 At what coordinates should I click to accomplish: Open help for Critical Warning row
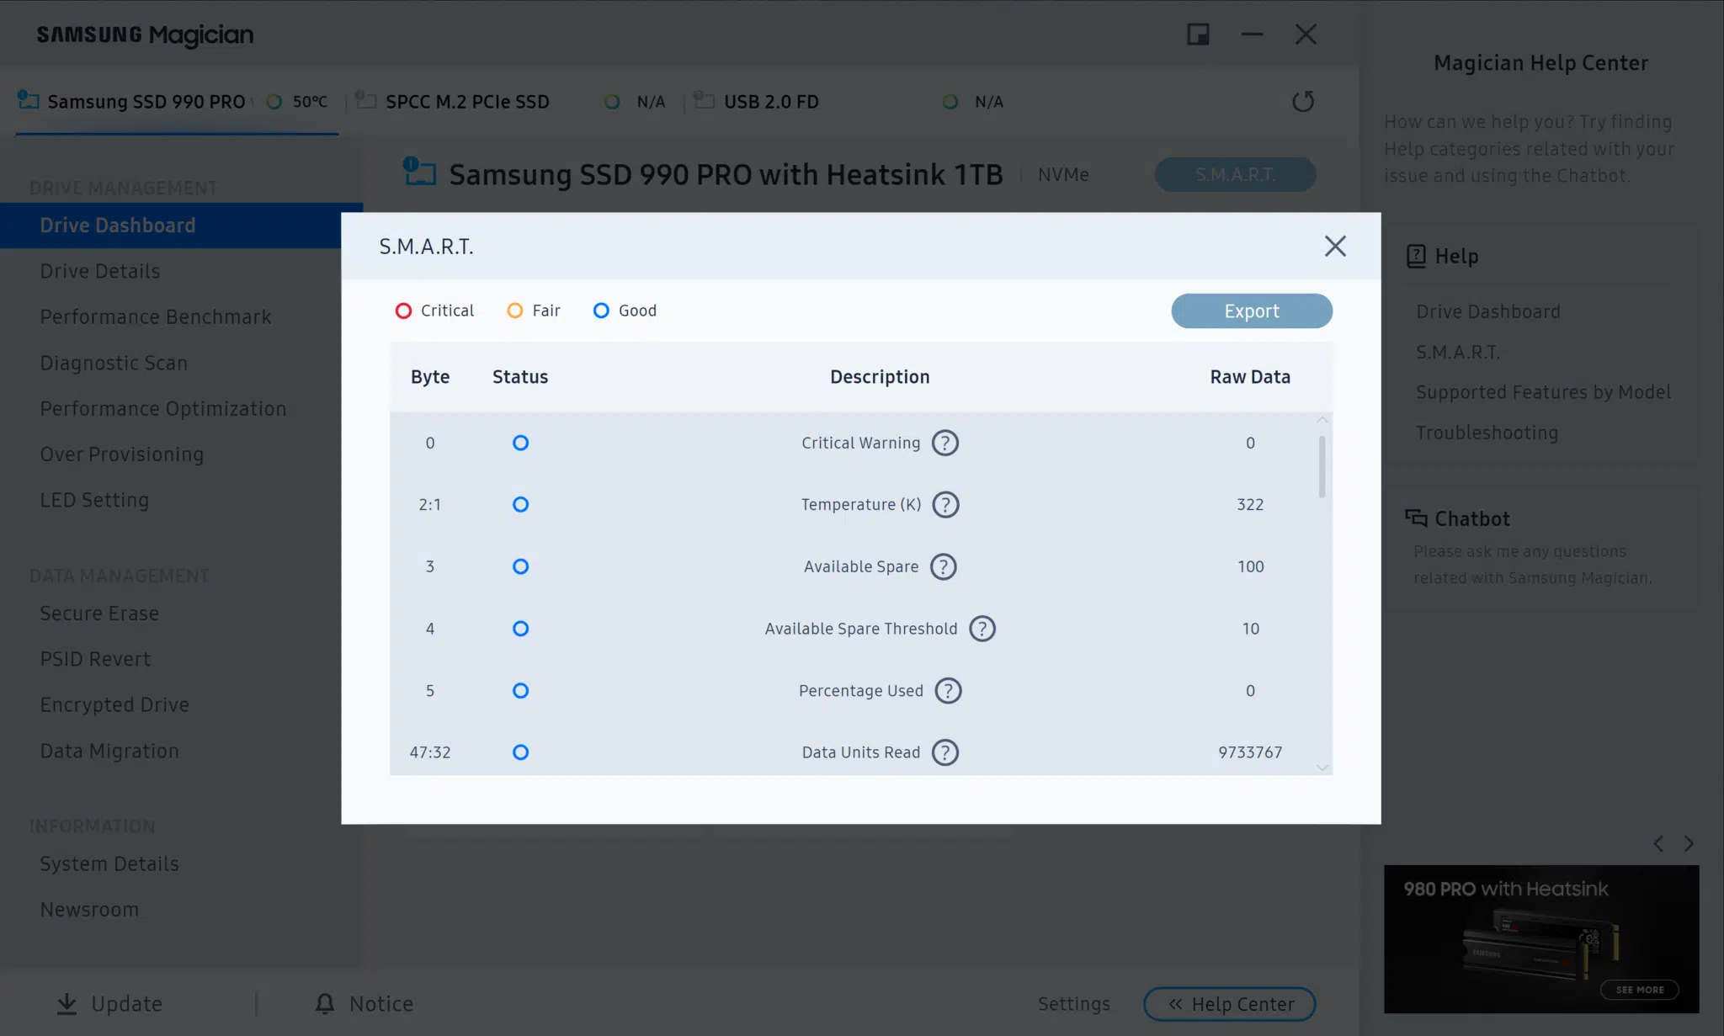point(944,443)
